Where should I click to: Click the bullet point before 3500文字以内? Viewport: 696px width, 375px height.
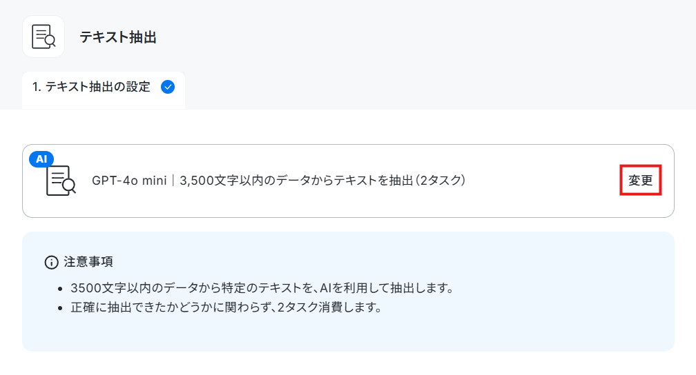[60, 289]
